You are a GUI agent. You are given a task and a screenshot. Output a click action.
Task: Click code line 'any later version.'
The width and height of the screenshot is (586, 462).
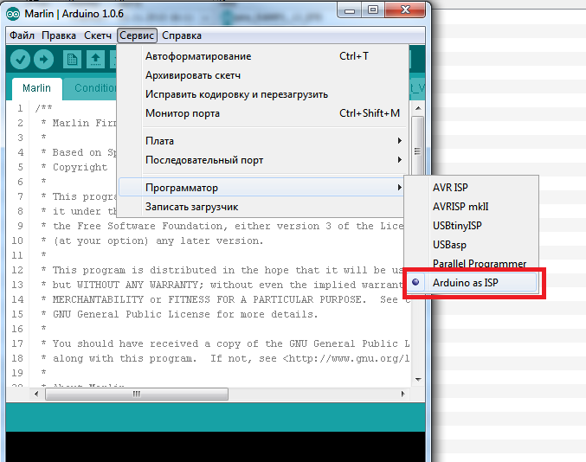coord(209,241)
